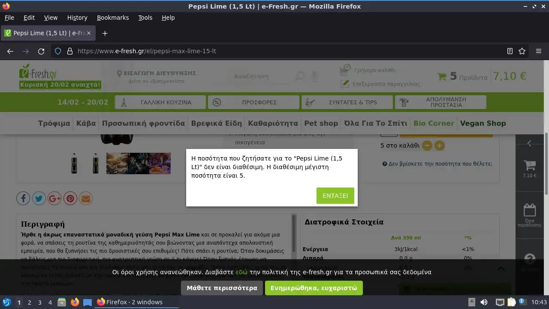The width and height of the screenshot is (549, 309).
Task: Open volume control in system tray
Action: point(484,302)
